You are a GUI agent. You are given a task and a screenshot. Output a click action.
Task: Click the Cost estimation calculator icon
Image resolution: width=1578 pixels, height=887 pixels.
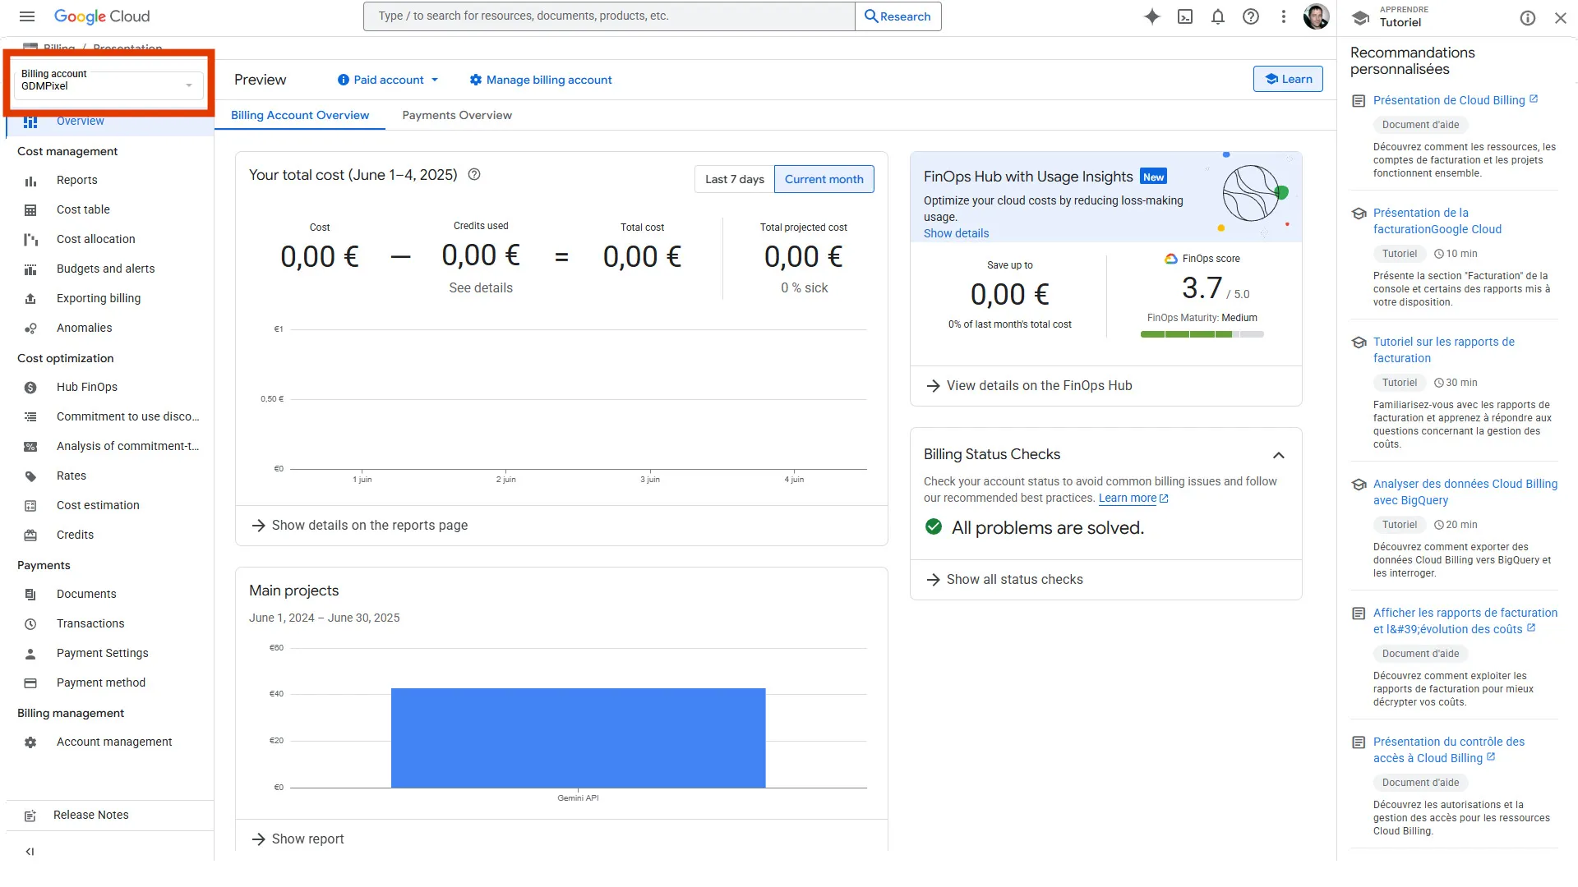click(x=30, y=506)
